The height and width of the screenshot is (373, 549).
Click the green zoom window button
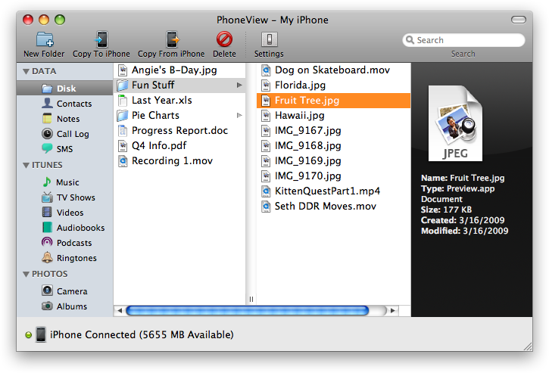pos(60,20)
